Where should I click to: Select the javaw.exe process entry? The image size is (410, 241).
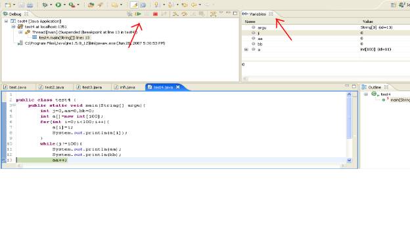(x=95, y=43)
